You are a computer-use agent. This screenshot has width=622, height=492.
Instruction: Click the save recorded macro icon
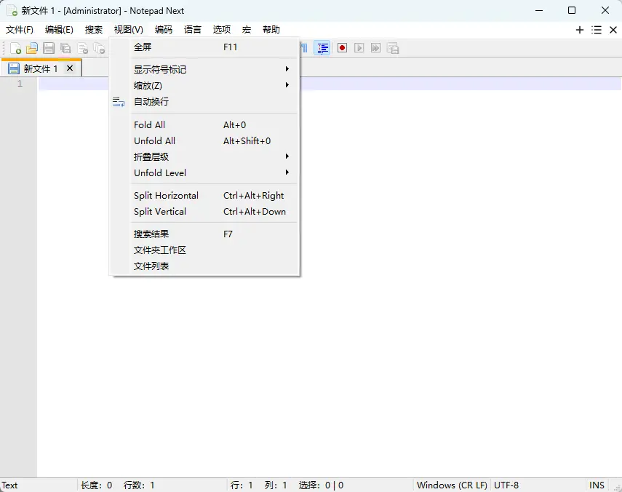click(393, 49)
